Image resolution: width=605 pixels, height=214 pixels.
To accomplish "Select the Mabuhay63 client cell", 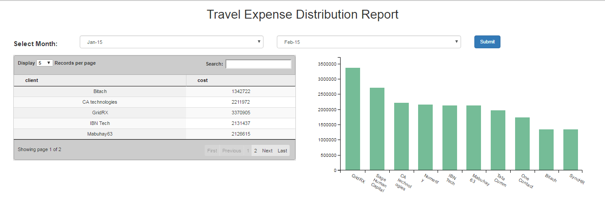I will 100,134.
